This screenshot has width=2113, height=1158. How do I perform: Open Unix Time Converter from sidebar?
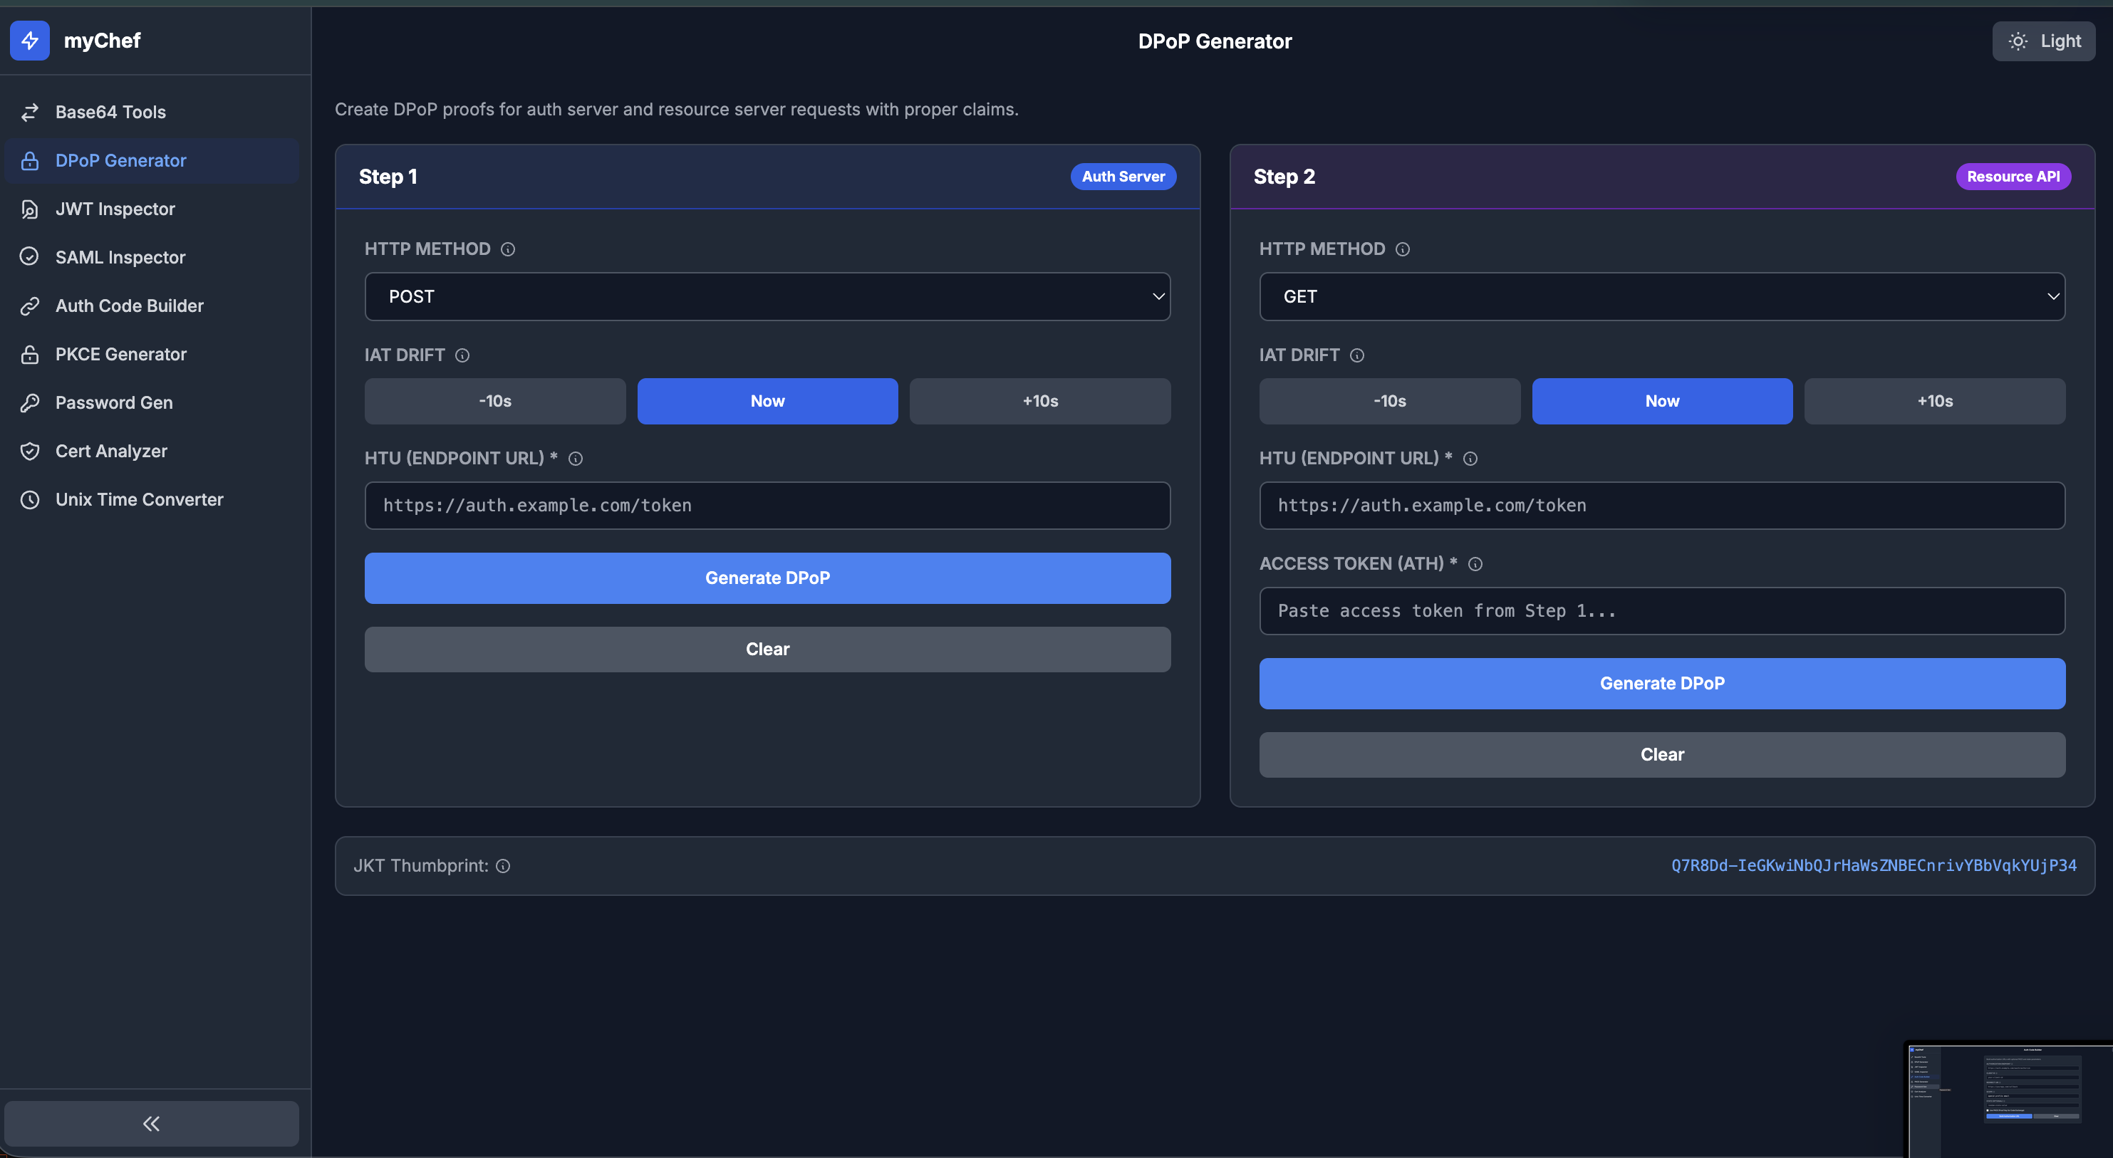(139, 499)
